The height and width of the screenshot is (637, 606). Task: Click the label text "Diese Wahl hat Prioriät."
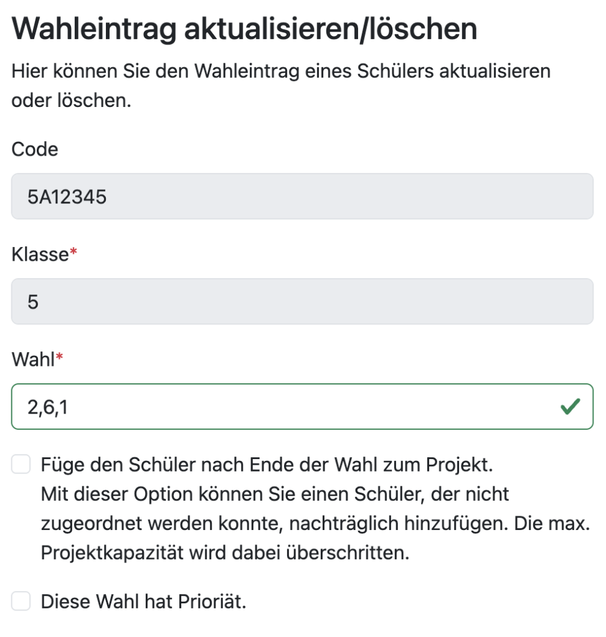(x=143, y=602)
